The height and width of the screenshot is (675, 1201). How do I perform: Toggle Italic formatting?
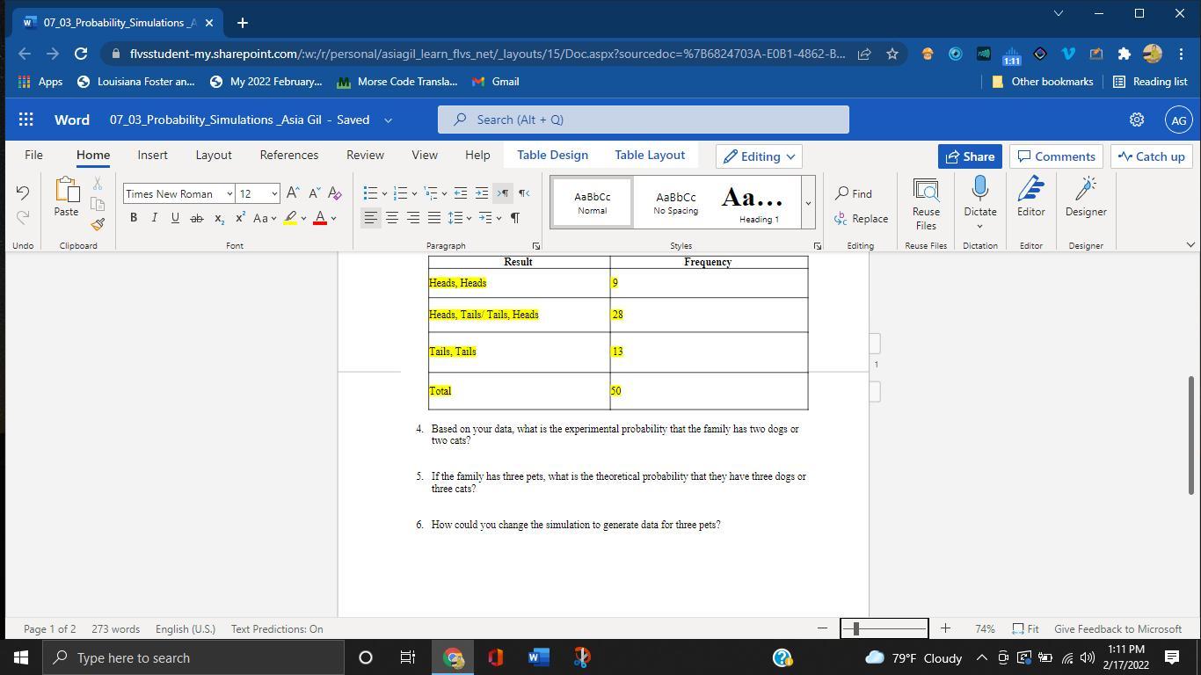click(155, 218)
